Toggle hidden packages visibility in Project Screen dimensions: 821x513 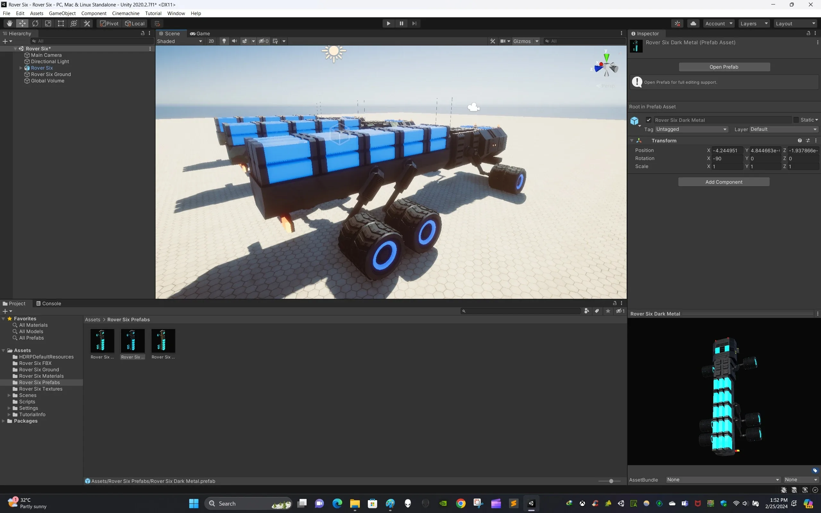click(620, 311)
